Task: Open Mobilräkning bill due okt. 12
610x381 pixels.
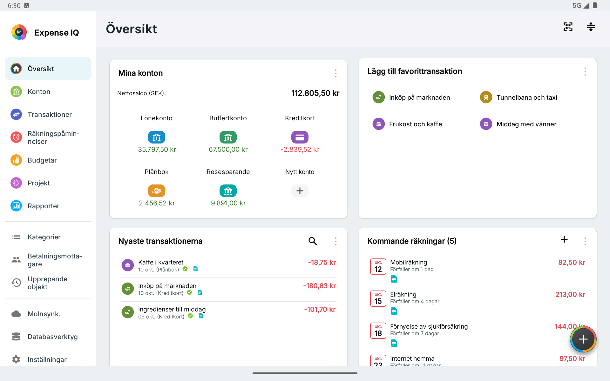Action: pyautogui.click(x=478, y=271)
